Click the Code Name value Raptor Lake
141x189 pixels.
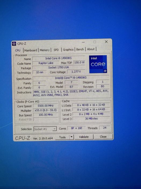pyautogui.click(x=46, y=63)
